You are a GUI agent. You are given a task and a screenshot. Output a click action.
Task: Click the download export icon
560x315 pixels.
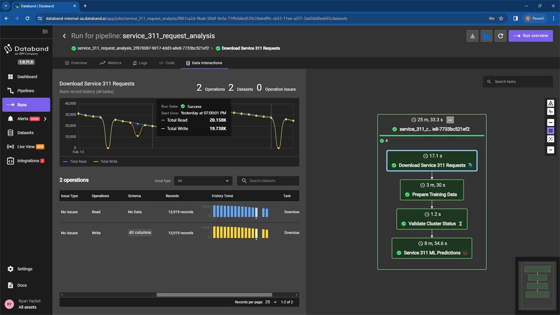[472, 35]
